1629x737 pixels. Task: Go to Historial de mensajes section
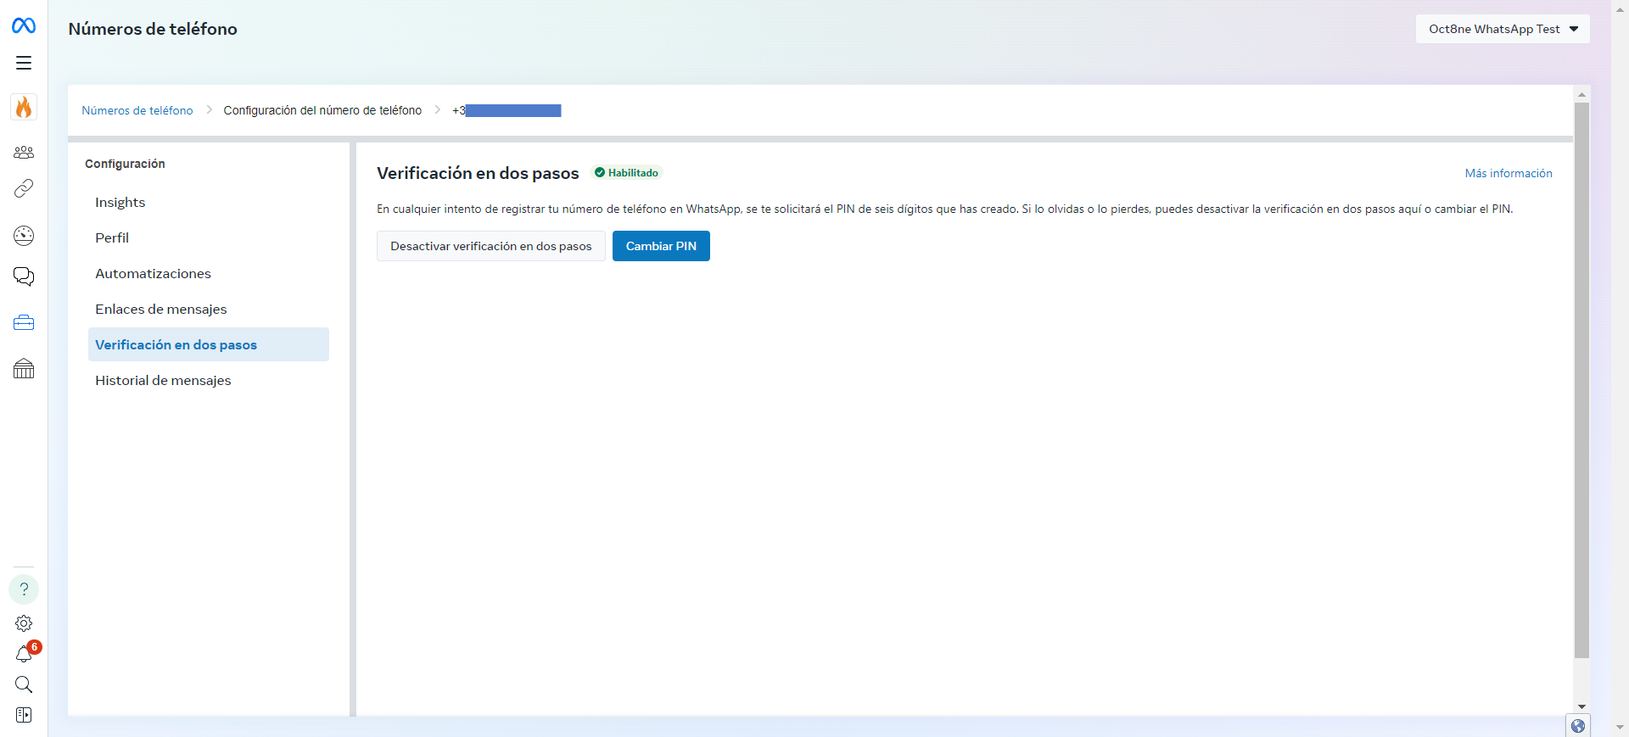coord(163,381)
